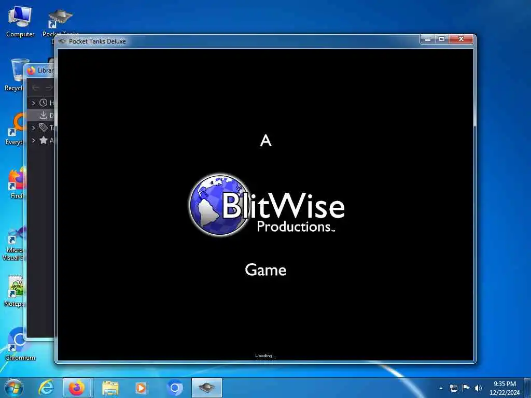Select the Tags icon in Library window
The width and height of the screenshot is (531, 398).
(x=44, y=127)
